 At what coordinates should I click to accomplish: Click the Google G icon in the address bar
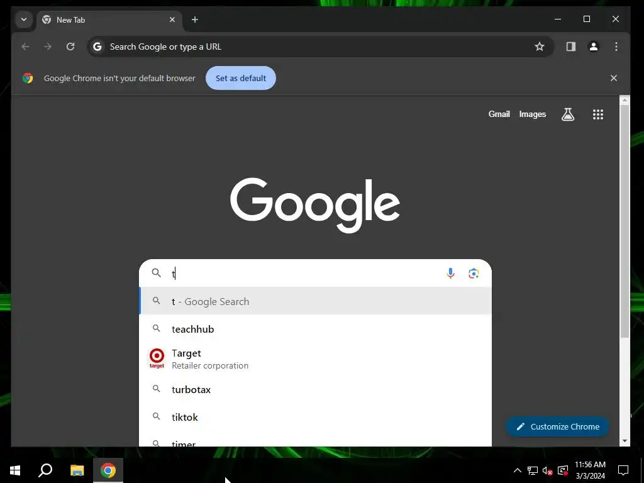pos(97,47)
